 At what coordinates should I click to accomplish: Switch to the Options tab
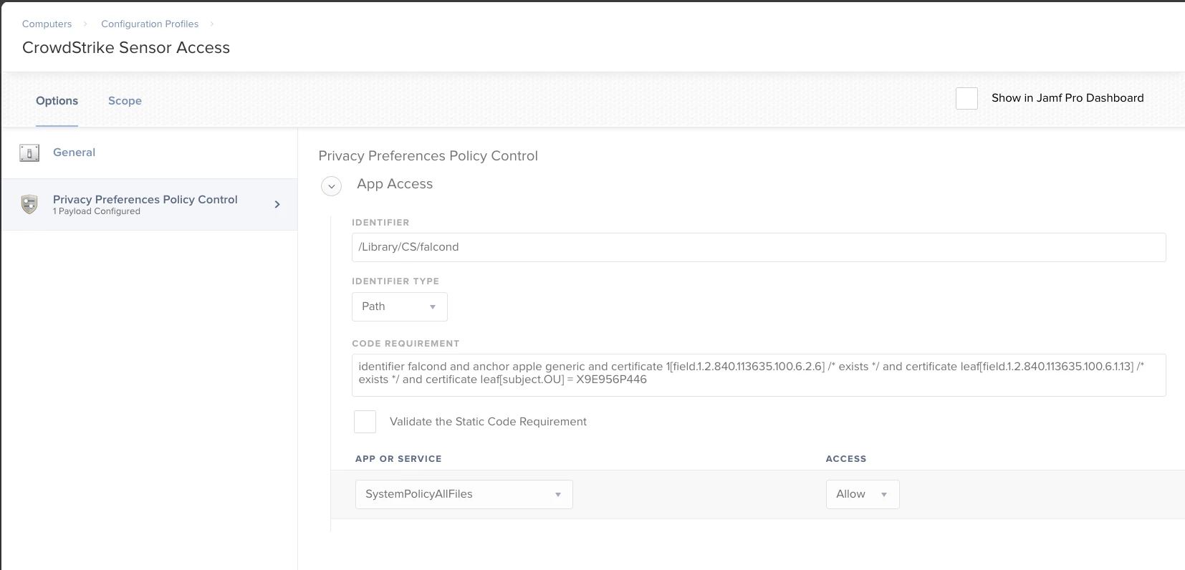tap(57, 101)
